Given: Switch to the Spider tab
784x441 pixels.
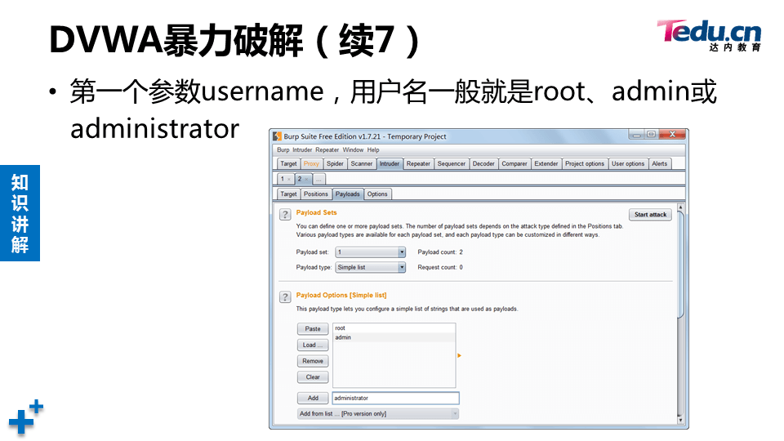Looking at the screenshot, I should point(335,163).
